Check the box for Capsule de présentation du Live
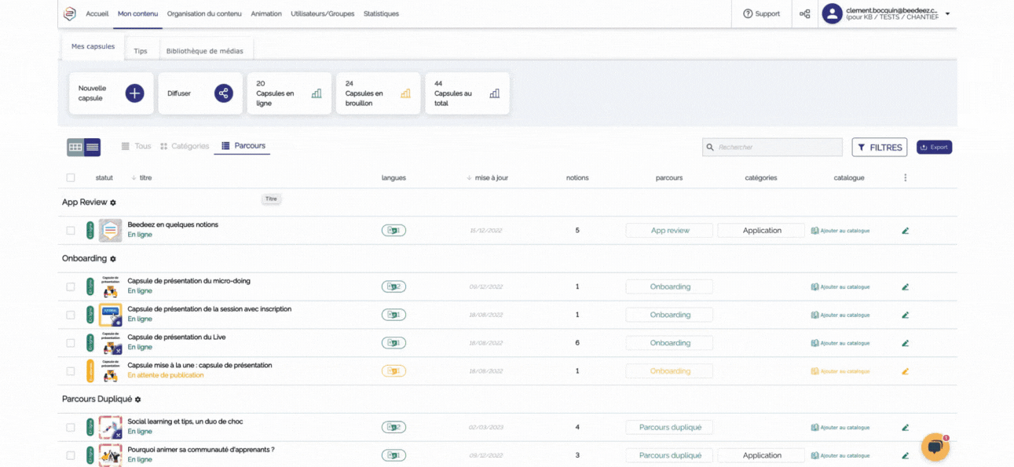 tap(71, 343)
